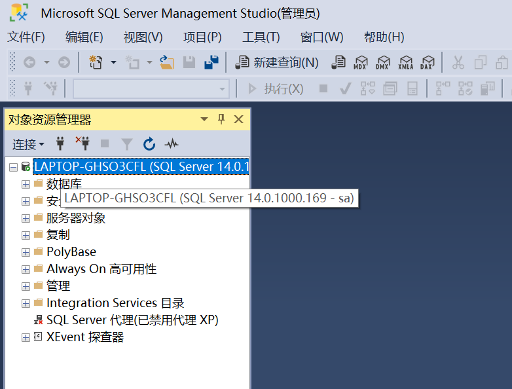The image size is (512, 389).
Task: Click the Query Options icon
Action: coord(390,88)
